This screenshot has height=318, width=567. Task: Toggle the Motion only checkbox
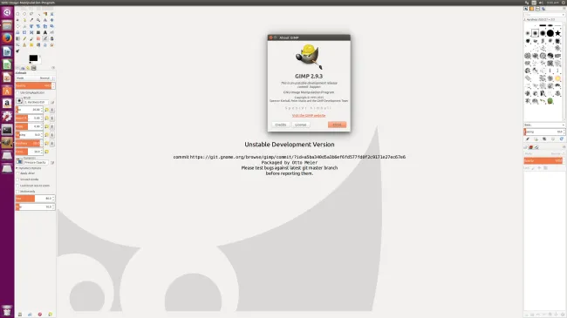(x=17, y=191)
